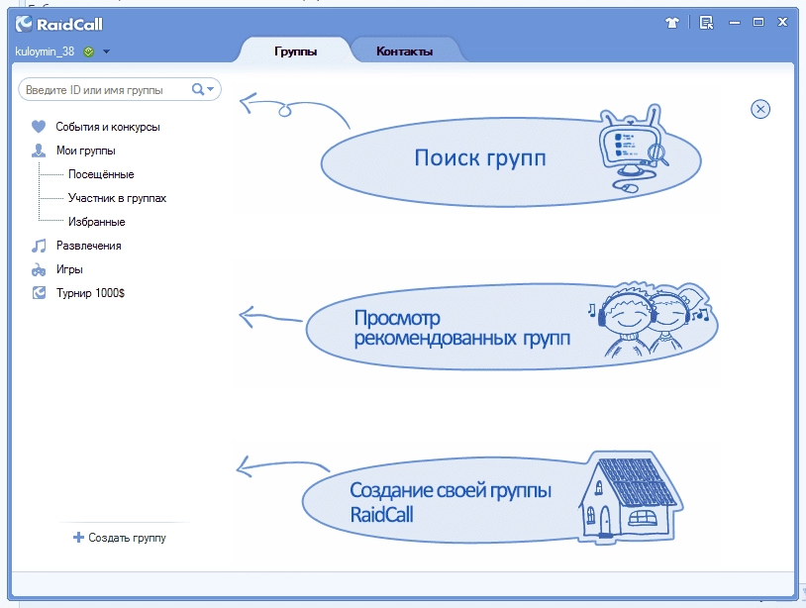
Task: Switch to the Контакты tab
Action: pyautogui.click(x=405, y=51)
